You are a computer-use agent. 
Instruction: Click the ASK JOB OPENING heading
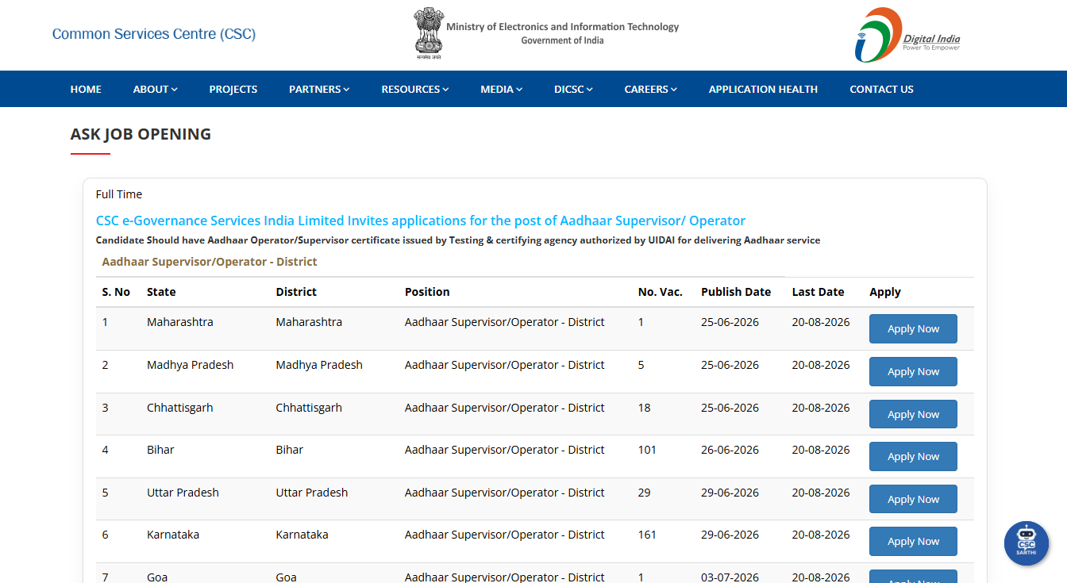pyautogui.click(x=141, y=134)
